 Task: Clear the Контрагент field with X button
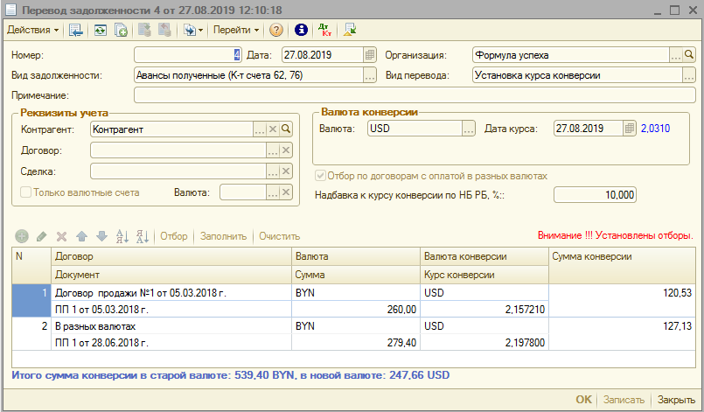[272, 129]
